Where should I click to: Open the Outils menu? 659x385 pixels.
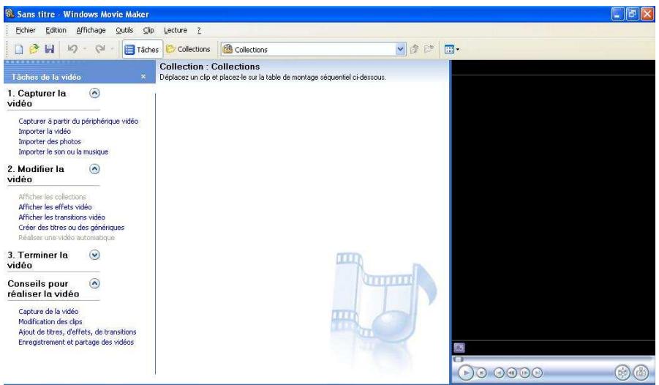124,30
